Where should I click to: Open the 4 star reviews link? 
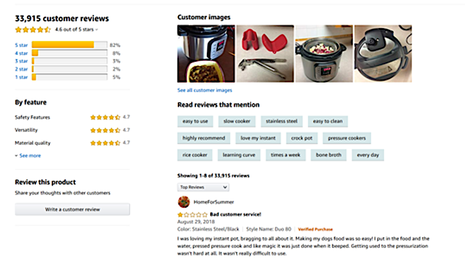click(21, 53)
